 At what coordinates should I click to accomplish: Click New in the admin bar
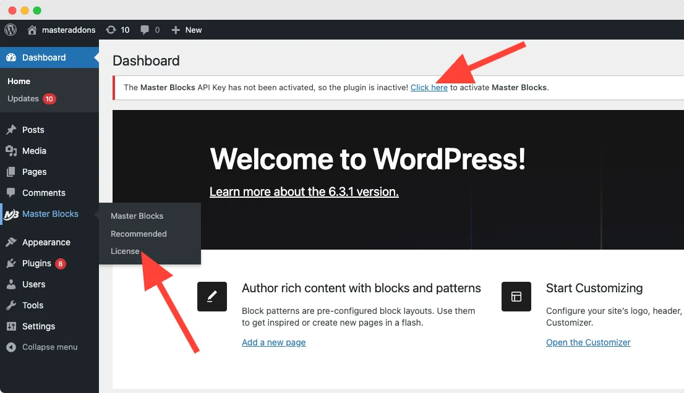pos(193,30)
